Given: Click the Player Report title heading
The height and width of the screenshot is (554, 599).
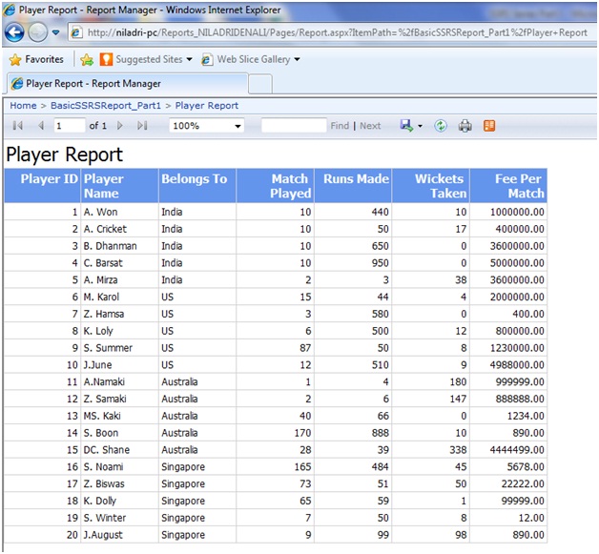Looking at the screenshot, I should [x=64, y=154].
